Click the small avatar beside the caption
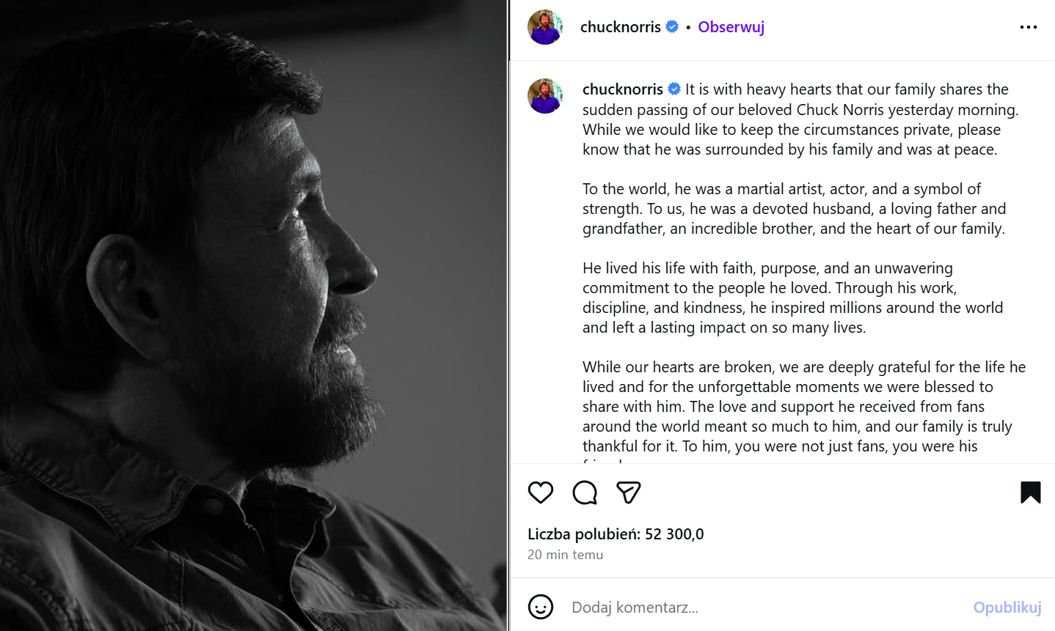 click(x=545, y=96)
